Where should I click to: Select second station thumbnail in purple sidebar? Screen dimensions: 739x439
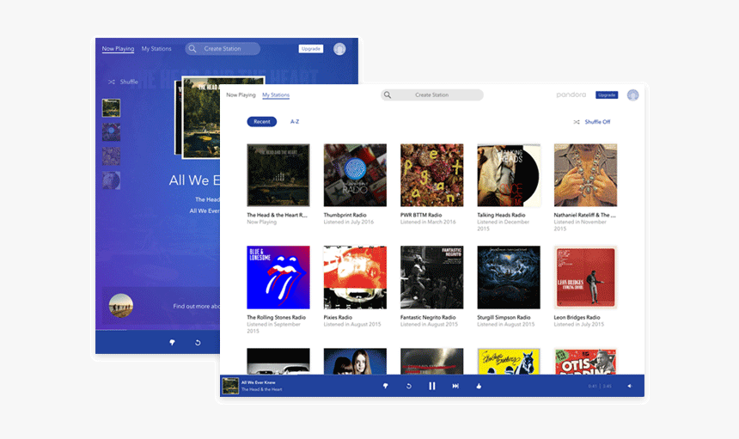111,132
